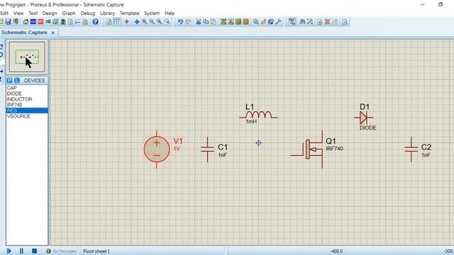Switch to Schematic Capture toolbar icon
The height and width of the screenshot is (255, 454).
coord(33,22)
